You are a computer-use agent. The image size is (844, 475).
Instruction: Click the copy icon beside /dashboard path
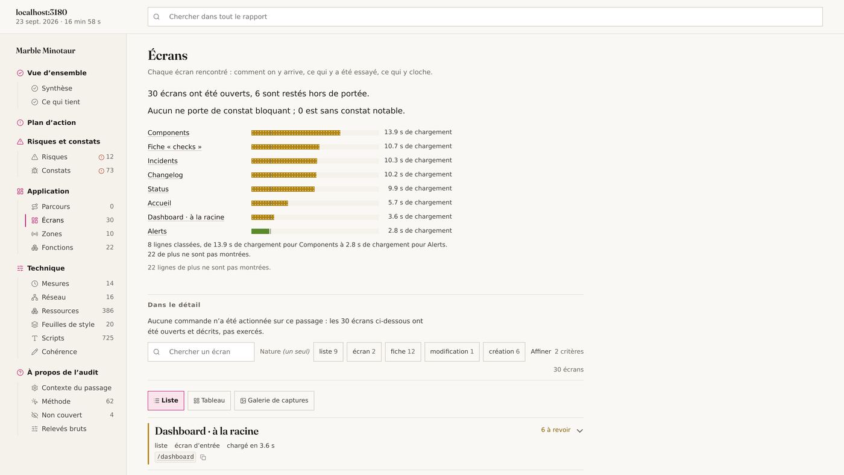point(203,458)
